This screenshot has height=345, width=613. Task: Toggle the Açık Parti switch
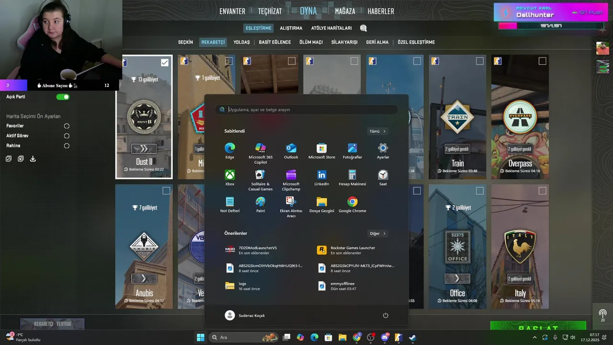[63, 97]
